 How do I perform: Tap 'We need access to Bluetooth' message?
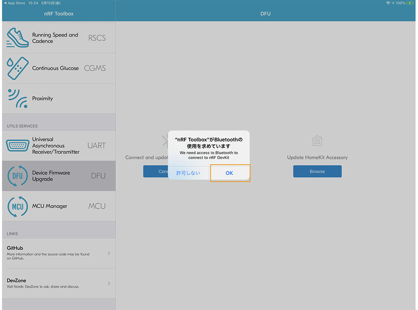point(209,155)
